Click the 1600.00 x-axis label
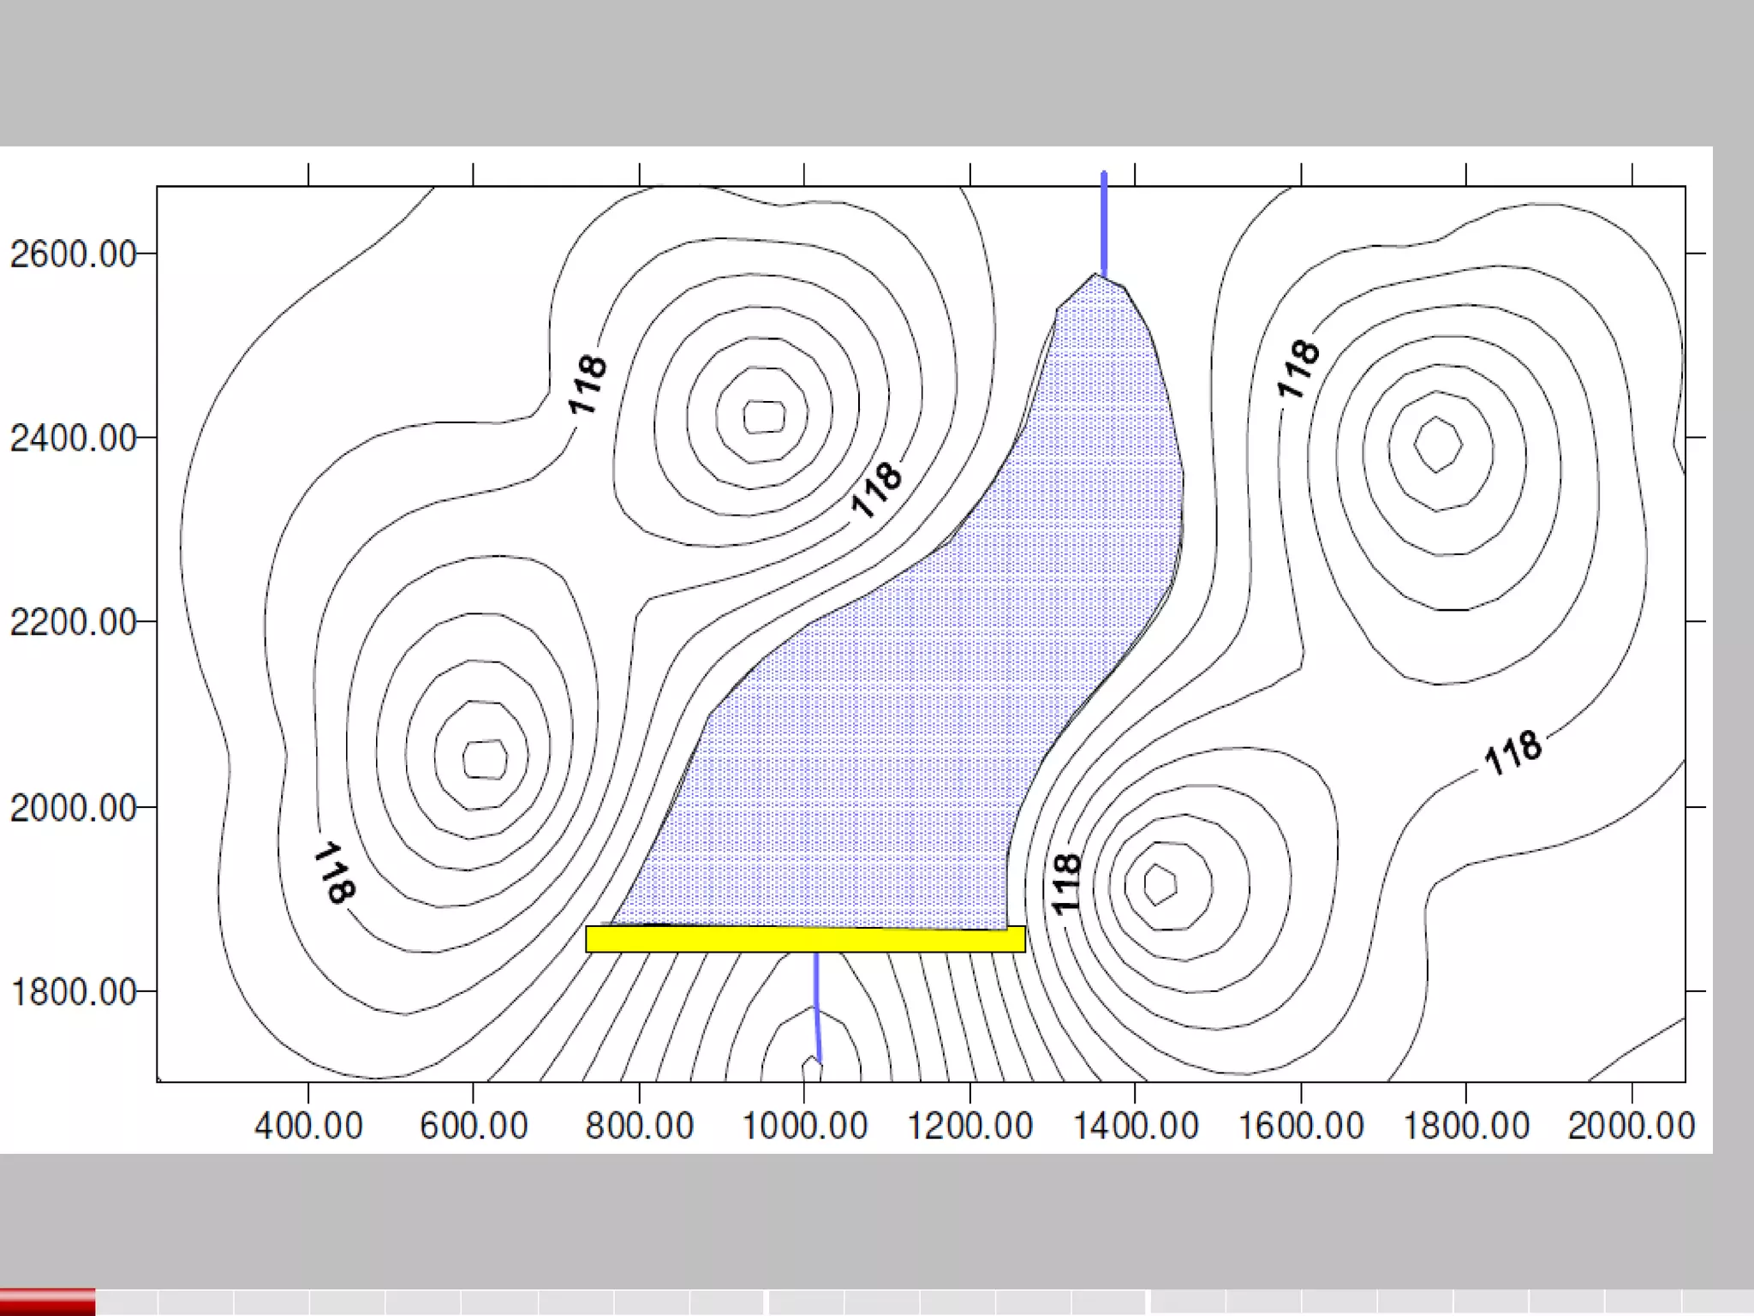Screen dimensions: 1754x1316 [x=1301, y=1125]
